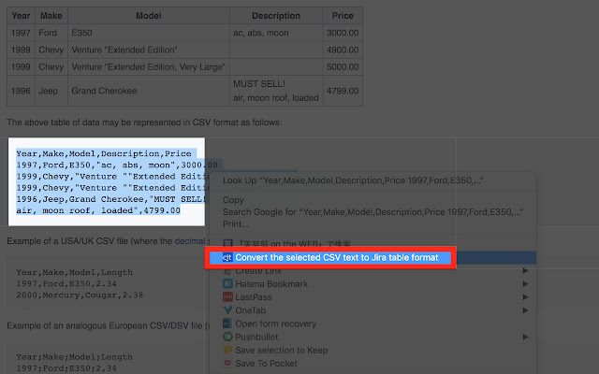Click the '2000,Mercury,Cougar,2.38' code line
599x374 pixels.
[x=80, y=295]
